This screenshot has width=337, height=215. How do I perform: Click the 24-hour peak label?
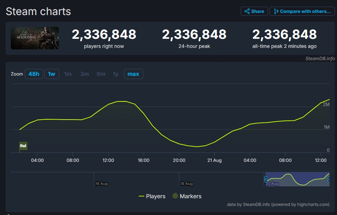coord(194,46)
